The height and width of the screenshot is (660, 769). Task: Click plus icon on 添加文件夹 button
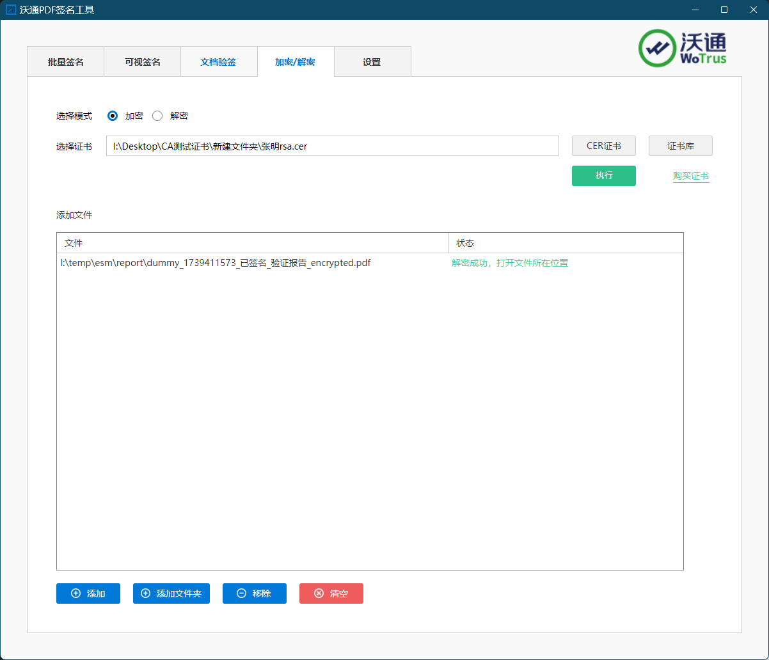coord(145,593)
